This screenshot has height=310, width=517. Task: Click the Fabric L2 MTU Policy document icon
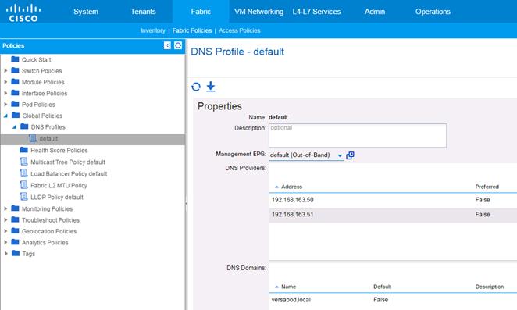pyautogui.click(x=23, y=185)
